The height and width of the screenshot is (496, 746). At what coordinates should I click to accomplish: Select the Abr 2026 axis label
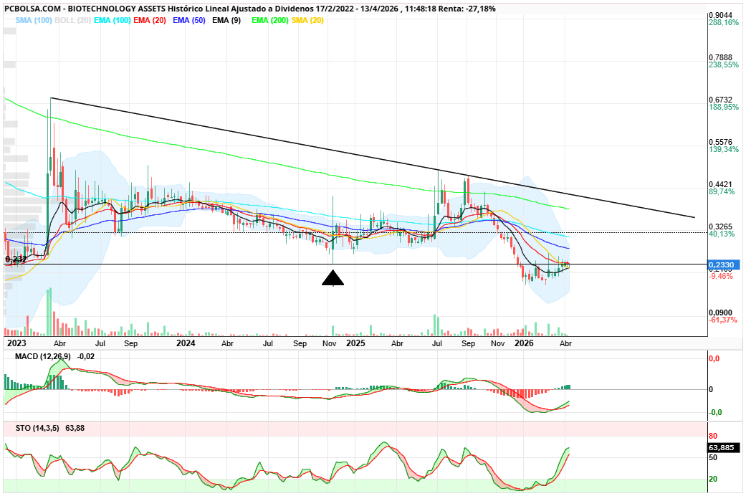pyautogui.click(x=565, y=343)
